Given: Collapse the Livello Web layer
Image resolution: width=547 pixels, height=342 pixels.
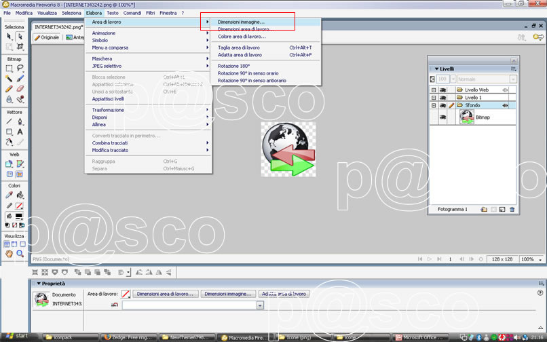Looking at the screenshot, I should tap(434, 90).
